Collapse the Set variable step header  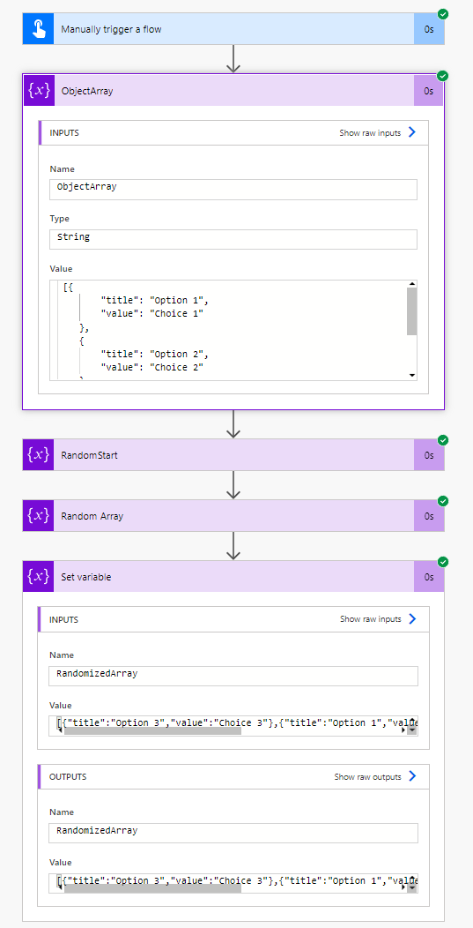pos(233,576)
